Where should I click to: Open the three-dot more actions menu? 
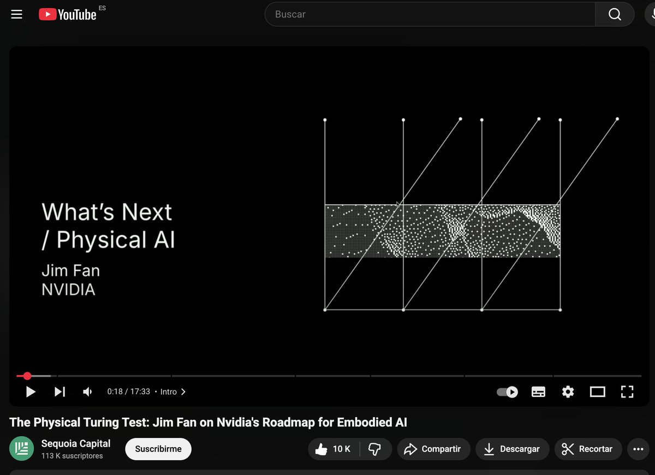click(639, 449)
